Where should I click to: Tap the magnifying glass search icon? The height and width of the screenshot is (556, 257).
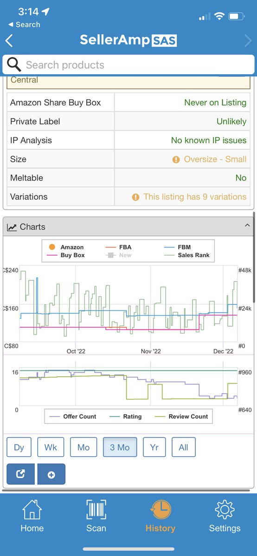pyautogui.click(x=14, y=65)
